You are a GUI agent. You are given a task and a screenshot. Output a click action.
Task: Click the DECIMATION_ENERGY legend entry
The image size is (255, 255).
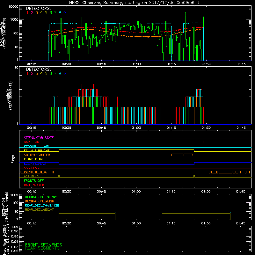41,197
